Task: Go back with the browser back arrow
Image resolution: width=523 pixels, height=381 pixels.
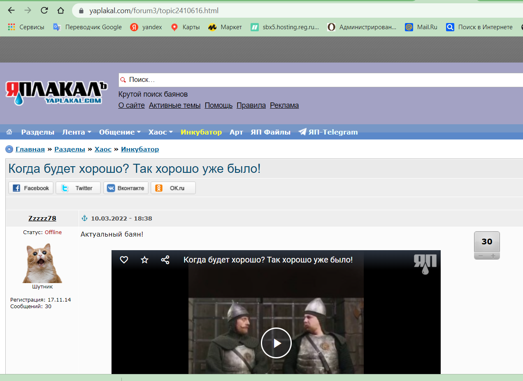Action: pyautogui.click(x=12, y=11)
